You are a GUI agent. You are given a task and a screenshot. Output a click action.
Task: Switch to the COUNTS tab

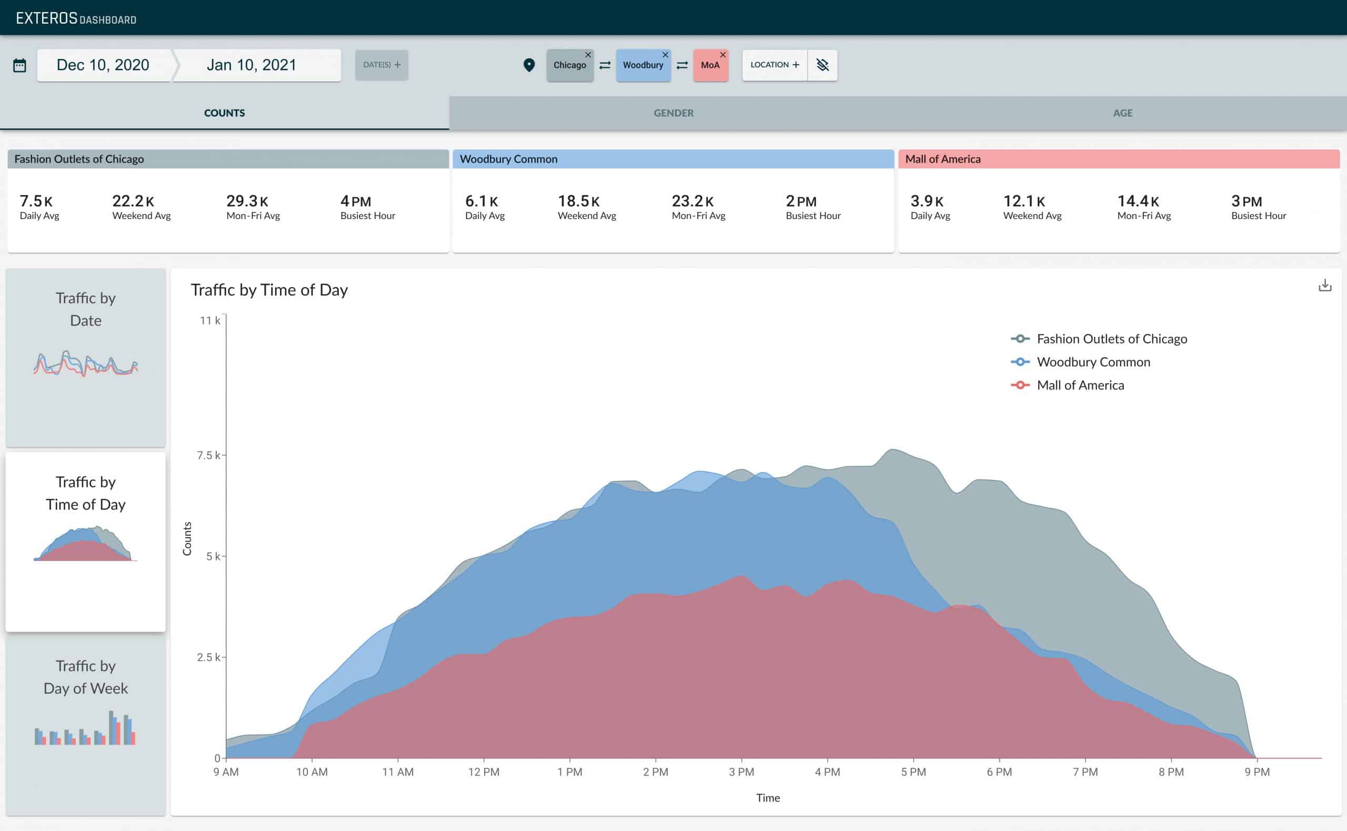[x=225, y=113]
